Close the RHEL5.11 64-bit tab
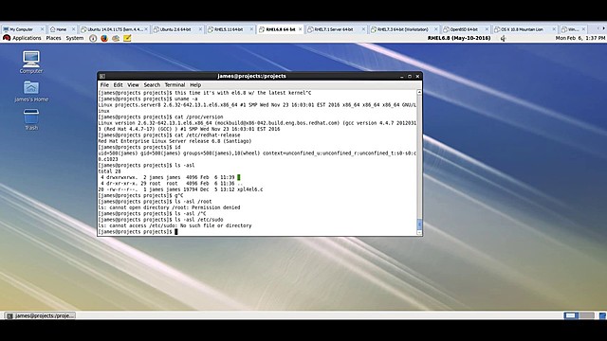This screenshot has height=341, width=607. [251, 29]
